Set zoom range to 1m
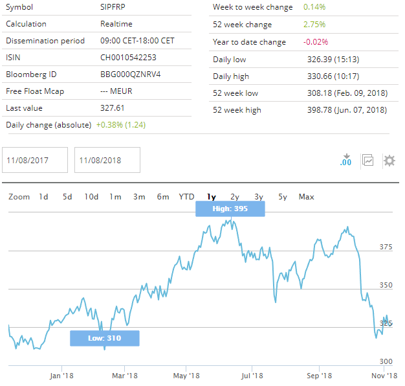Viewport: 405px width, 386px height. click(115, 197)
